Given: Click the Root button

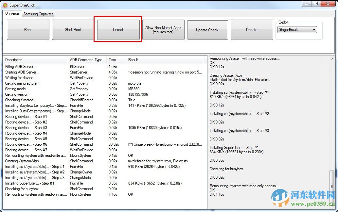Looking at the screenshot, I should pos(28,30).
